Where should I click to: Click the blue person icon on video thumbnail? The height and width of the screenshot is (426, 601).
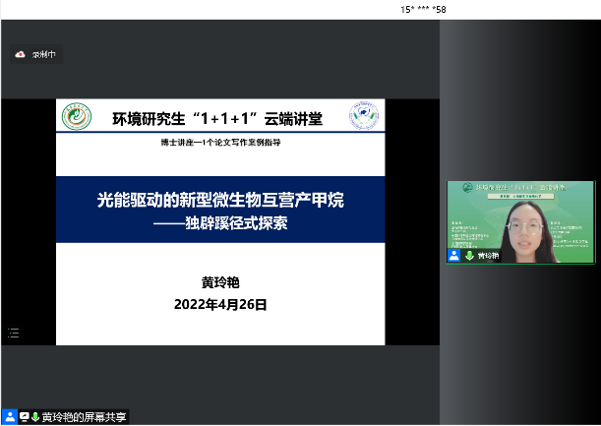pyautogui.click(x=454, y=255)
